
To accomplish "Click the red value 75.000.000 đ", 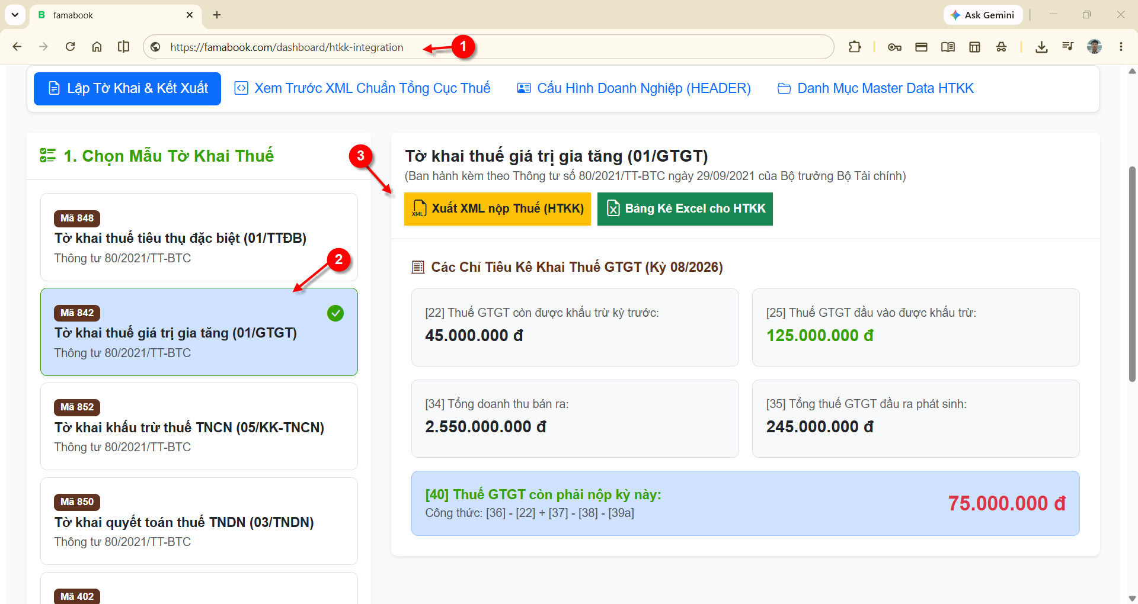I will [x=1007, y=503].
